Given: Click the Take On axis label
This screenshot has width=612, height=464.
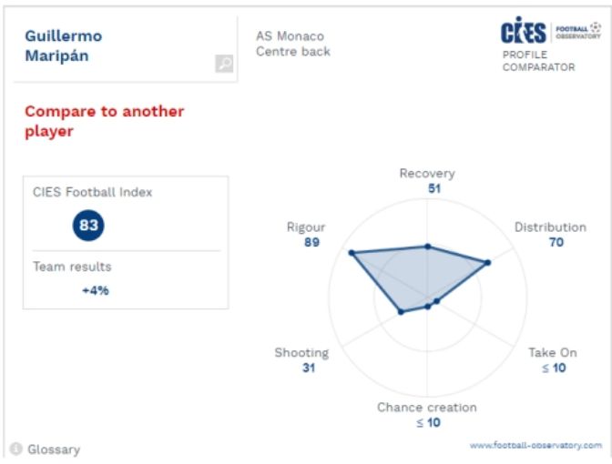Looking at the screenshot, I should pyautogui.click(x=553, y=353).
